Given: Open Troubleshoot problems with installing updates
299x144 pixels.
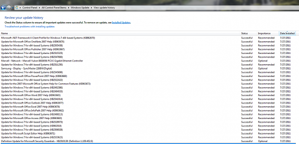Looking at the screenshot, I should [30, 27].
